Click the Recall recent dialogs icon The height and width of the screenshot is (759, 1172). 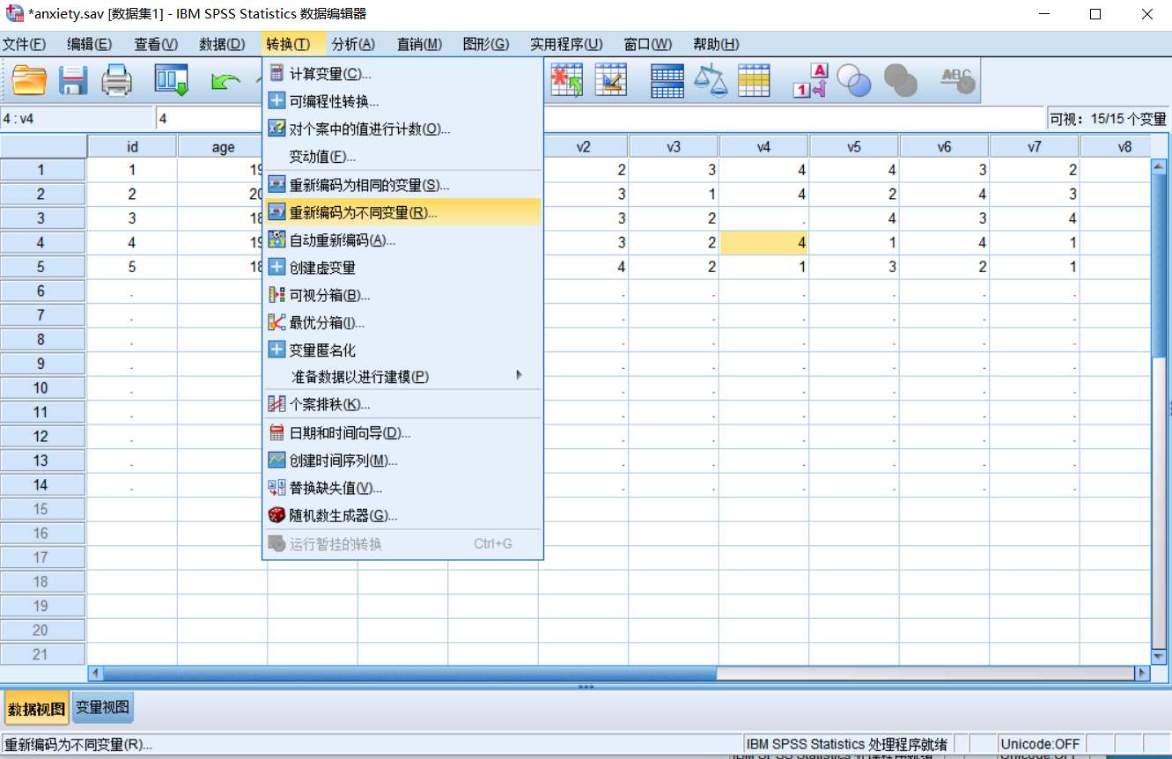tap(172, 81)
